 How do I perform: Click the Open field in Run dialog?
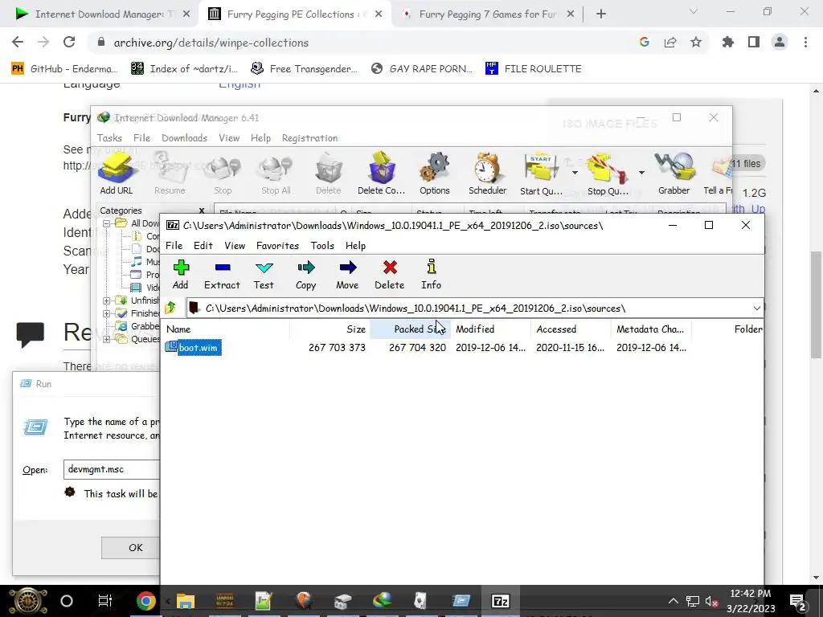pyautogui.click(x=111, y=469)
